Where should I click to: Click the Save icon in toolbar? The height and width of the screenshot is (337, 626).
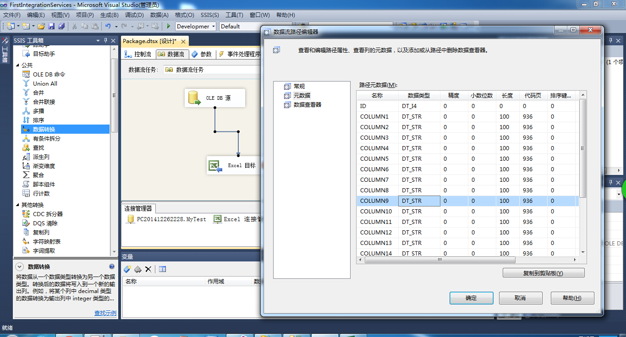[x=51, y=26]
